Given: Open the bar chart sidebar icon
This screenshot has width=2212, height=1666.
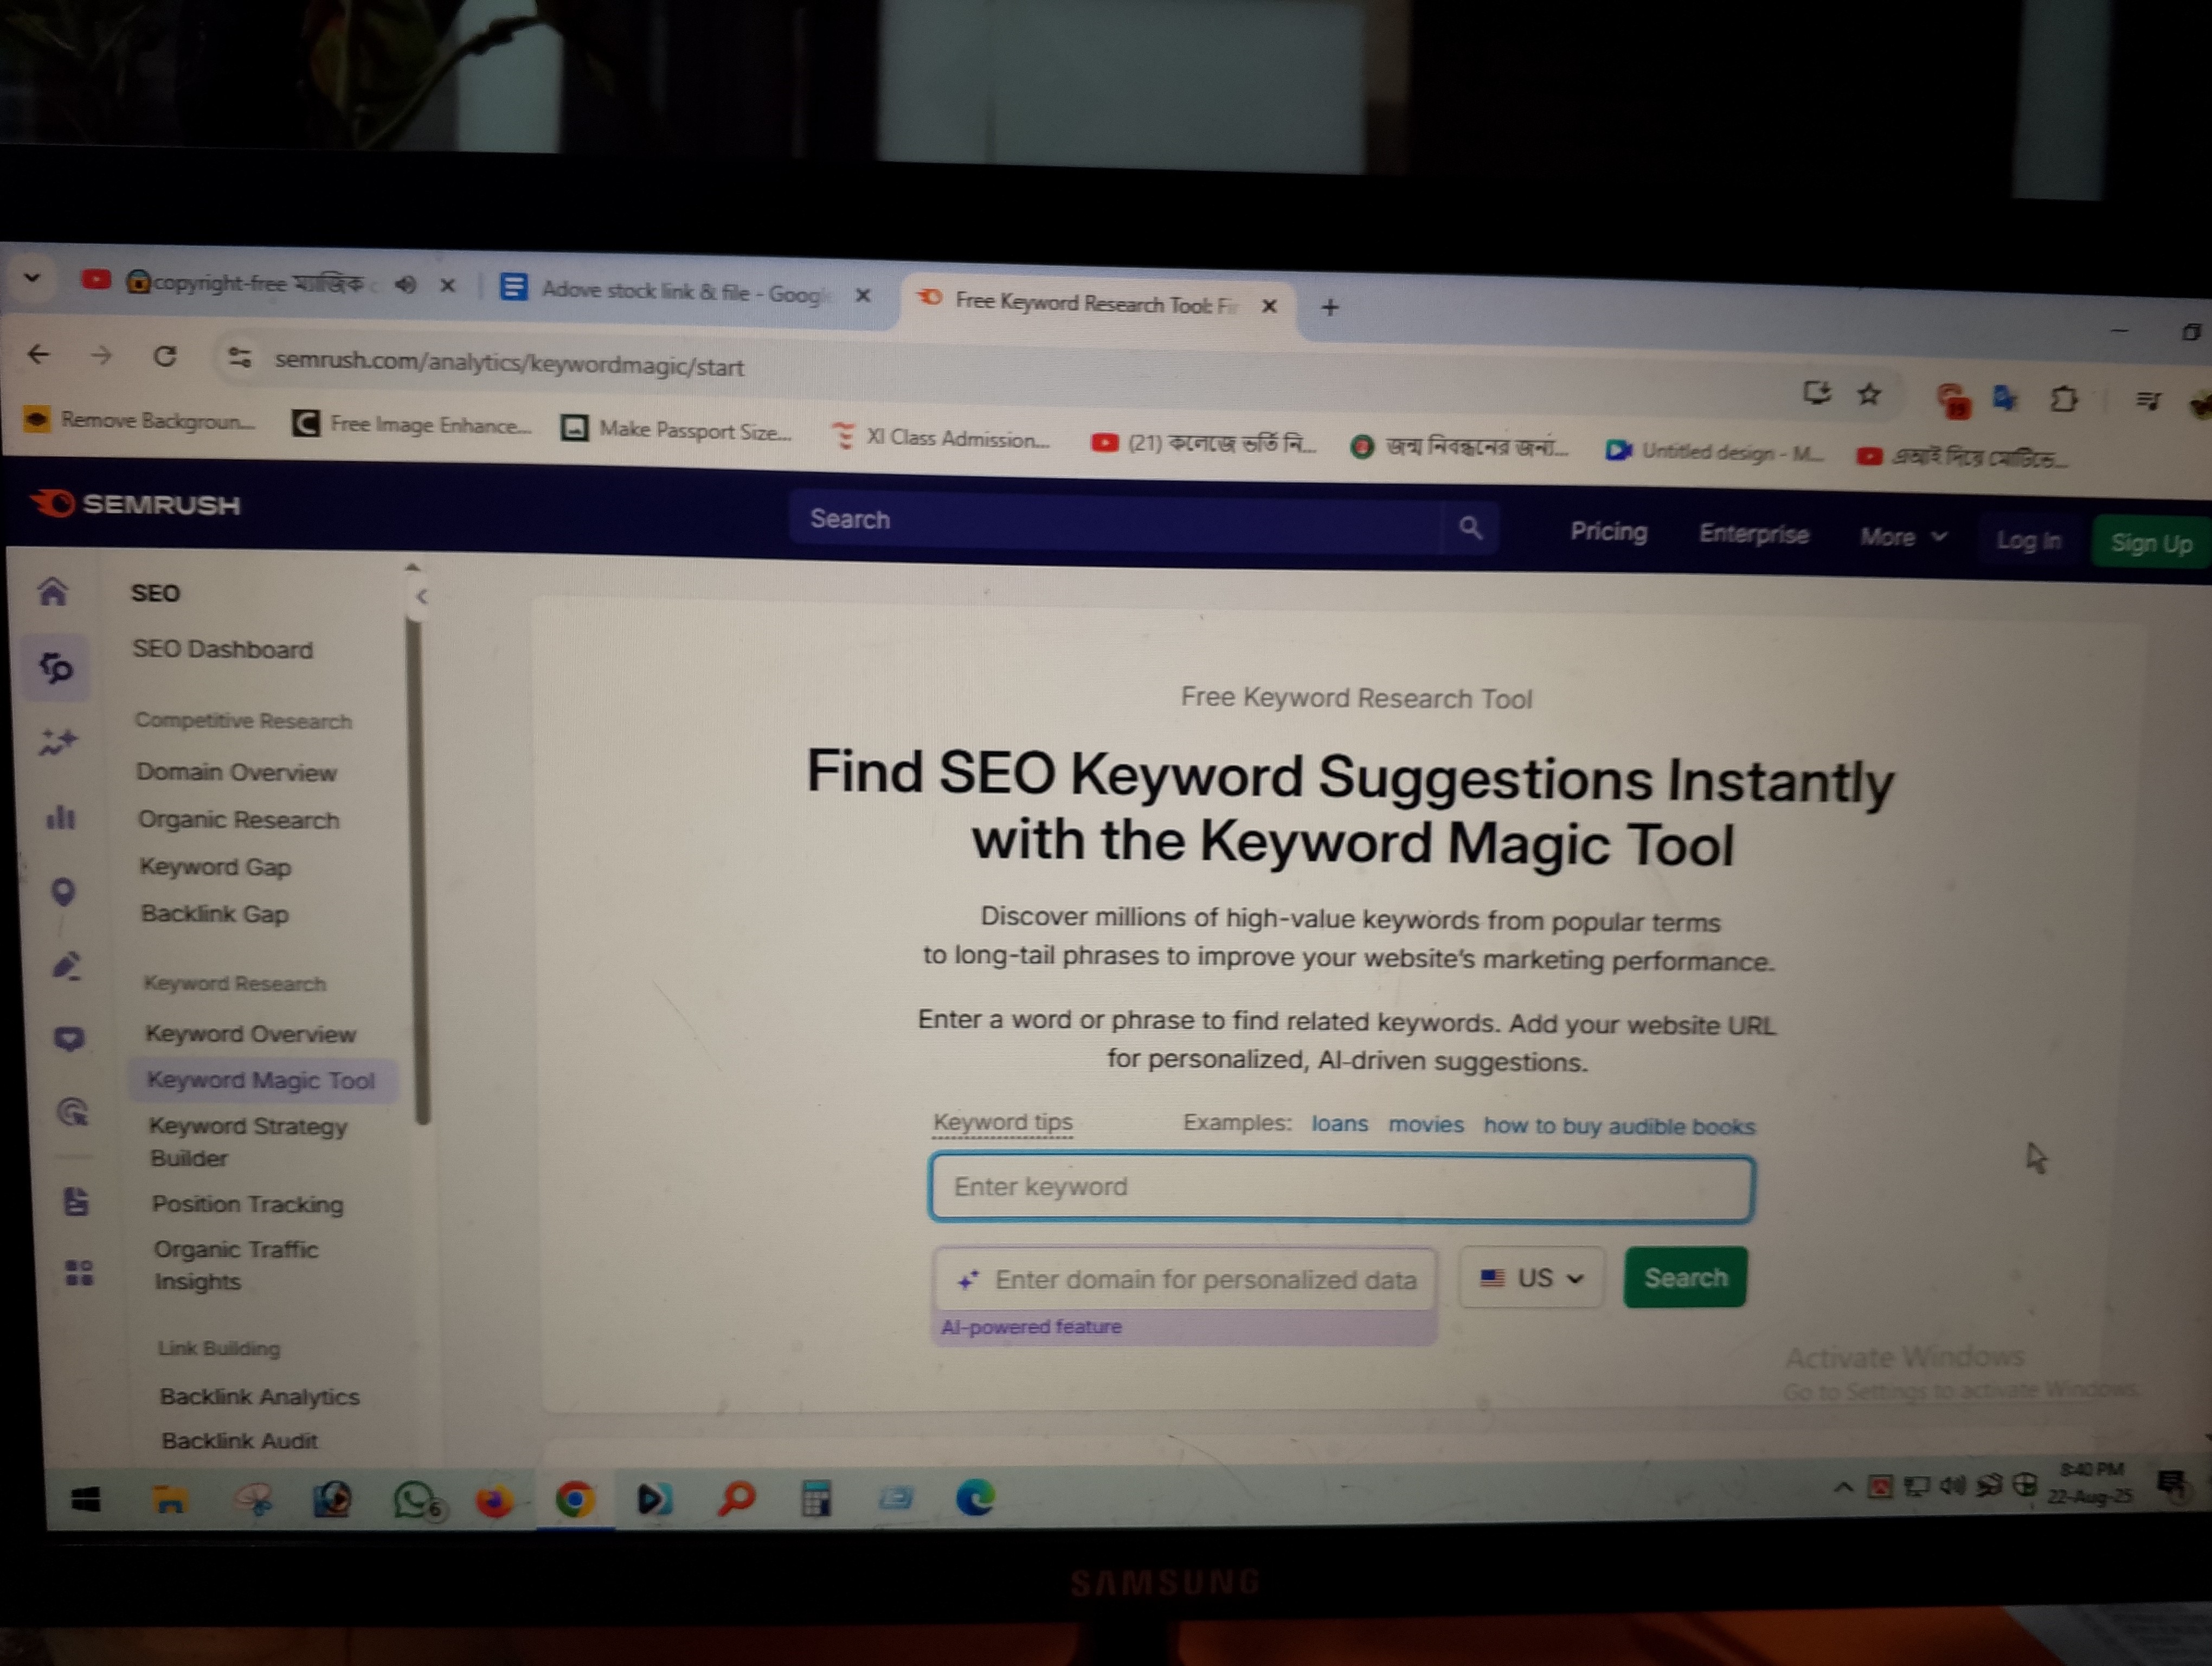Looking at the screenshot, I should [x=60, y=817].
